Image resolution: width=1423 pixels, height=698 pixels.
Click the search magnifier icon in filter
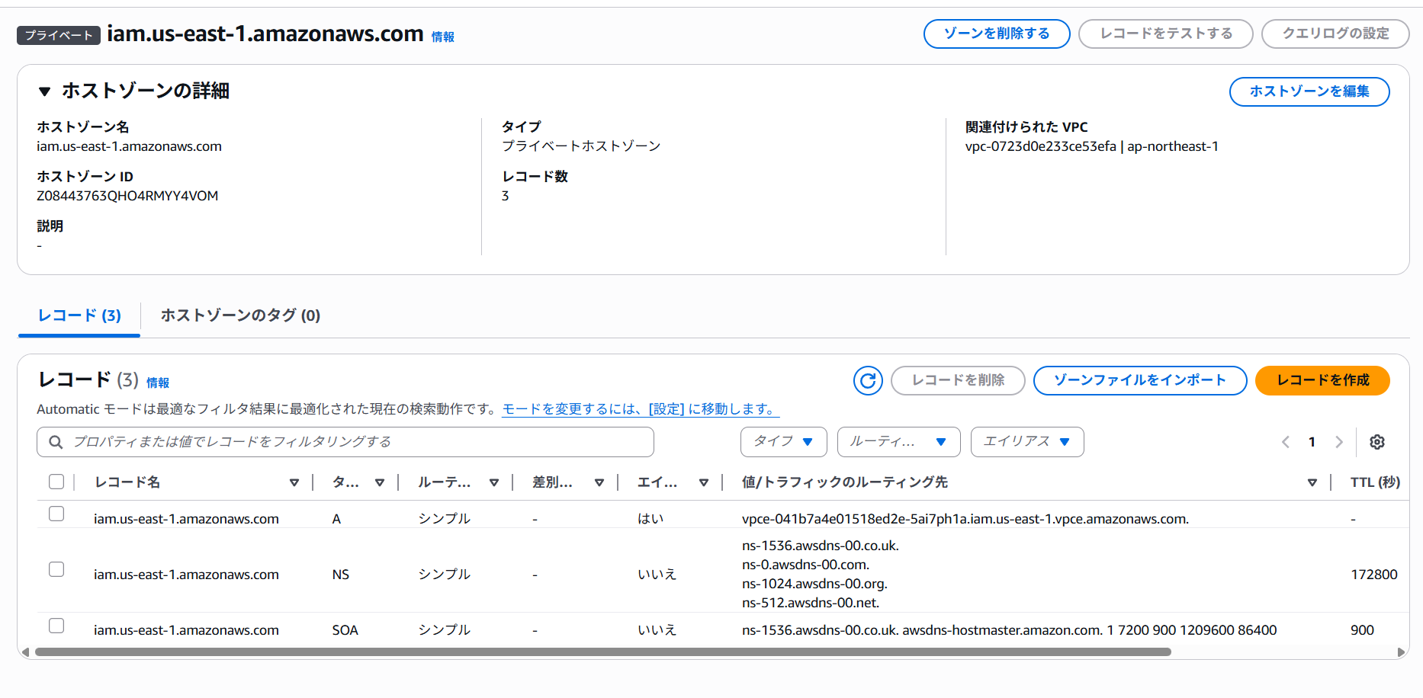tap(56, 442)
